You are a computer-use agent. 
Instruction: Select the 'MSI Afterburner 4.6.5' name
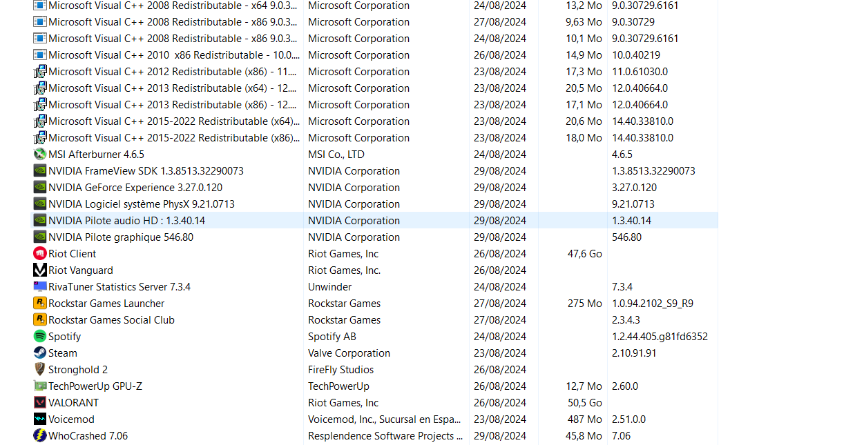[x=96, y=155]
